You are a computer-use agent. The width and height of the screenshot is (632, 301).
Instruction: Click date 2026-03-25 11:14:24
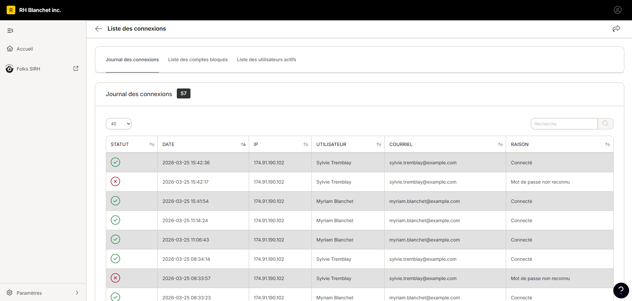pyautogui.click(x=185, y=221)
